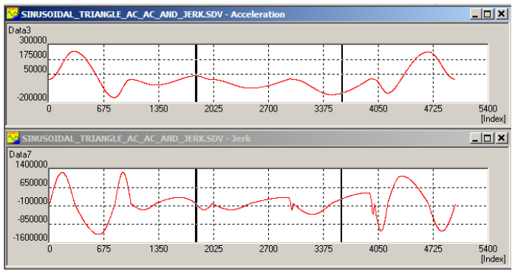Click -850000 on the Jerk y-axis
Viewport: 515px width, 274px height.
(33, 219)
